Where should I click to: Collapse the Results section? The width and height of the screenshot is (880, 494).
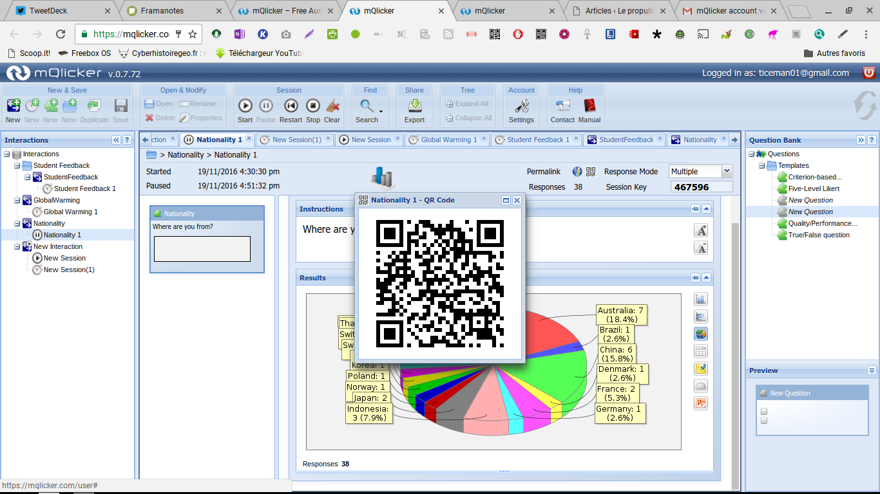coord(706,278)
